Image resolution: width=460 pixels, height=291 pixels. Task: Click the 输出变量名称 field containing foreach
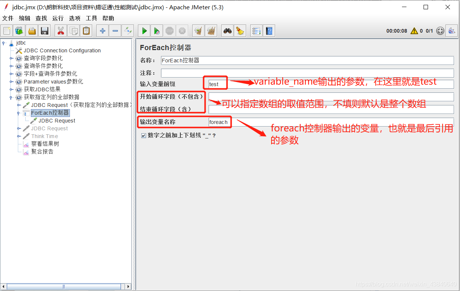coord(331,122)
